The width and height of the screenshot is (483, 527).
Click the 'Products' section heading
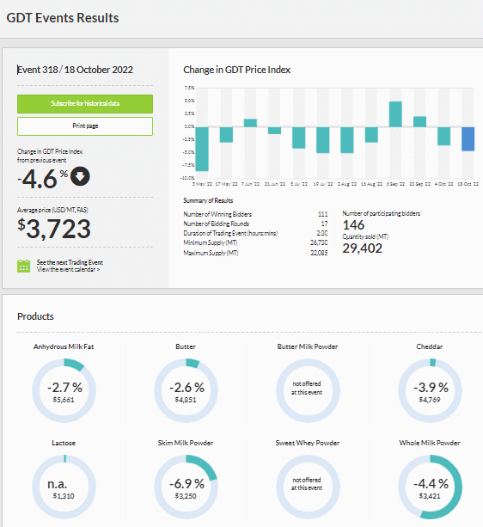tap(35, 316)
